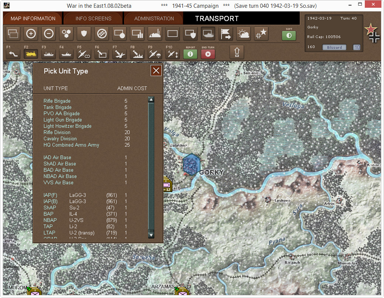Select F1 move mode icon
Image resolution: width=384 pixels, height=298 pixels.
click(x=13, y=54)
